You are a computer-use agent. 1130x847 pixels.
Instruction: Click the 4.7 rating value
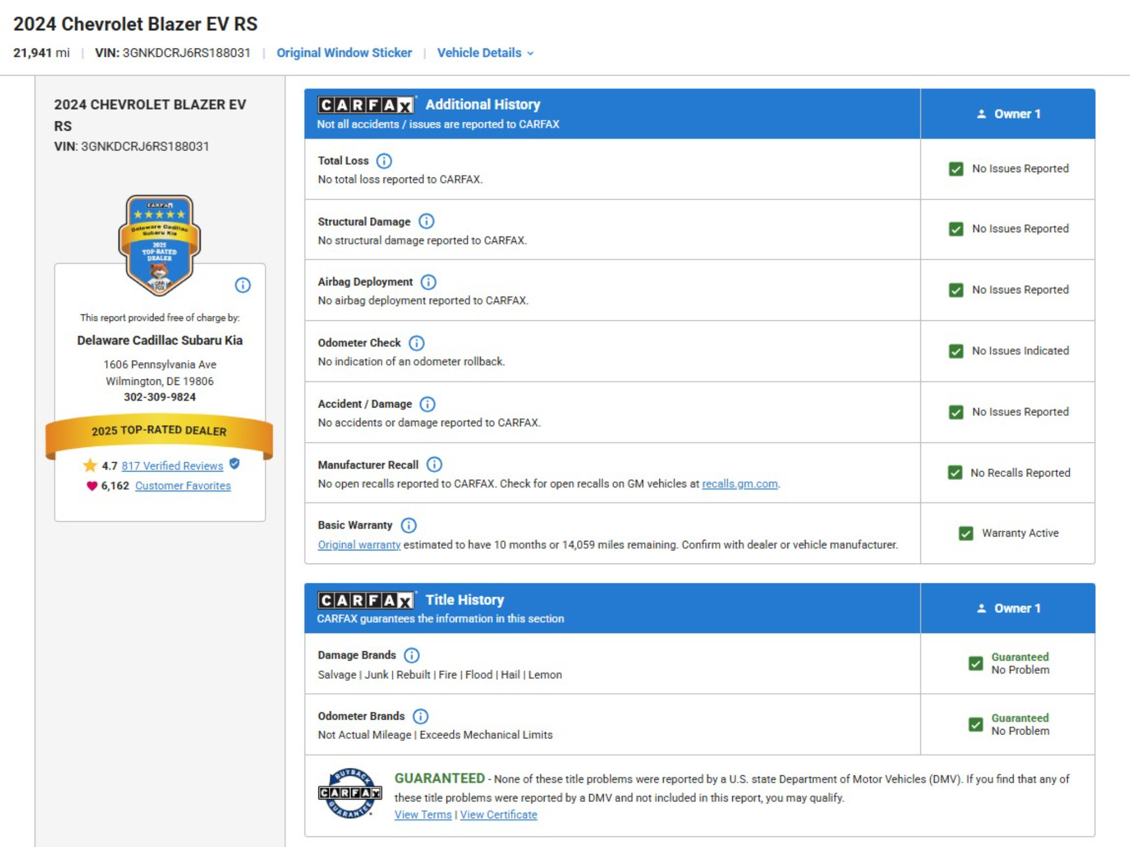click(109, 466)
